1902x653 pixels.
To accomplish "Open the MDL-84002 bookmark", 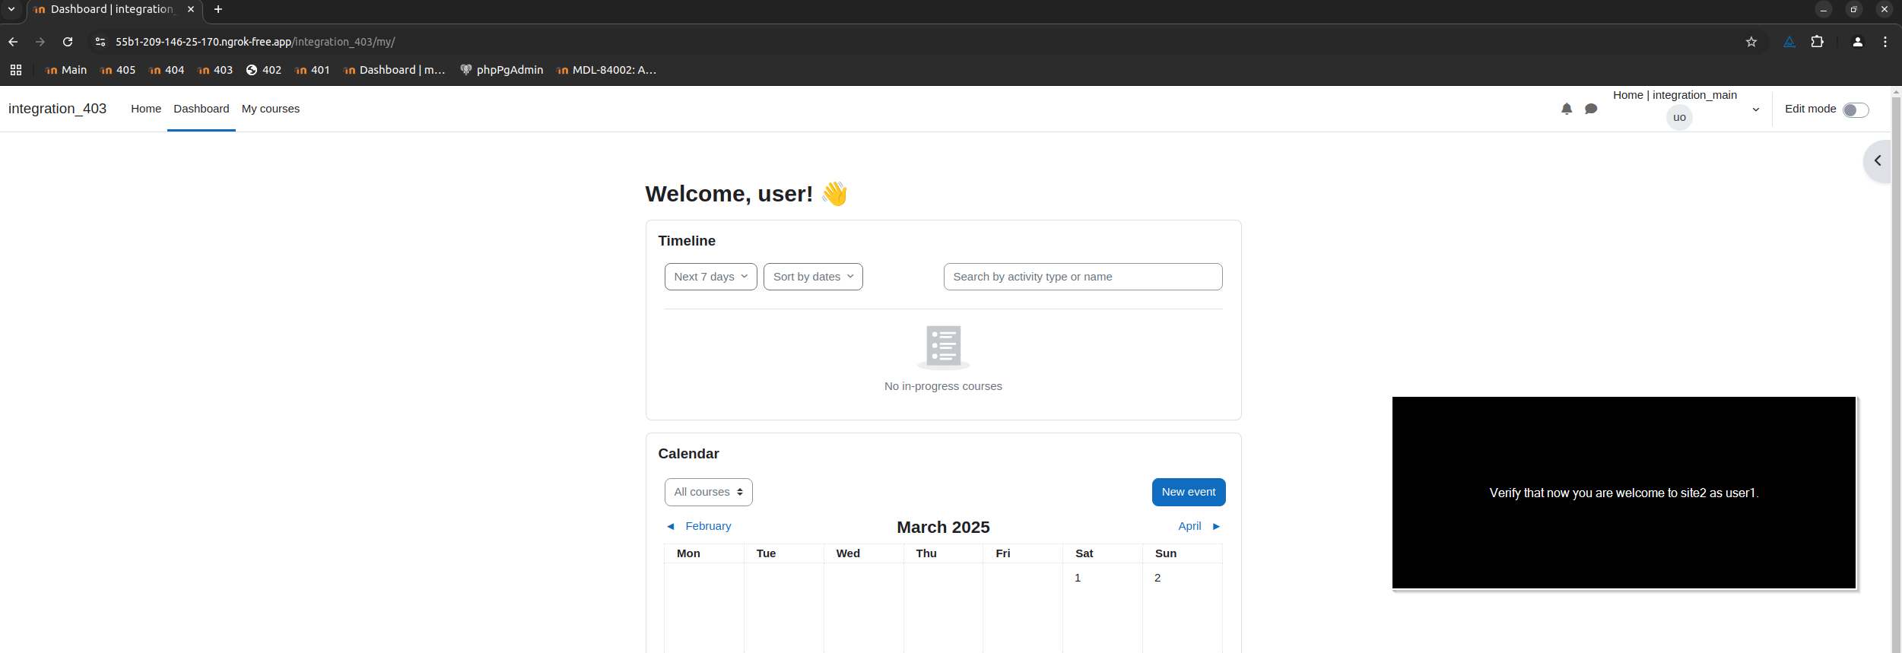I will coord(606,70).
